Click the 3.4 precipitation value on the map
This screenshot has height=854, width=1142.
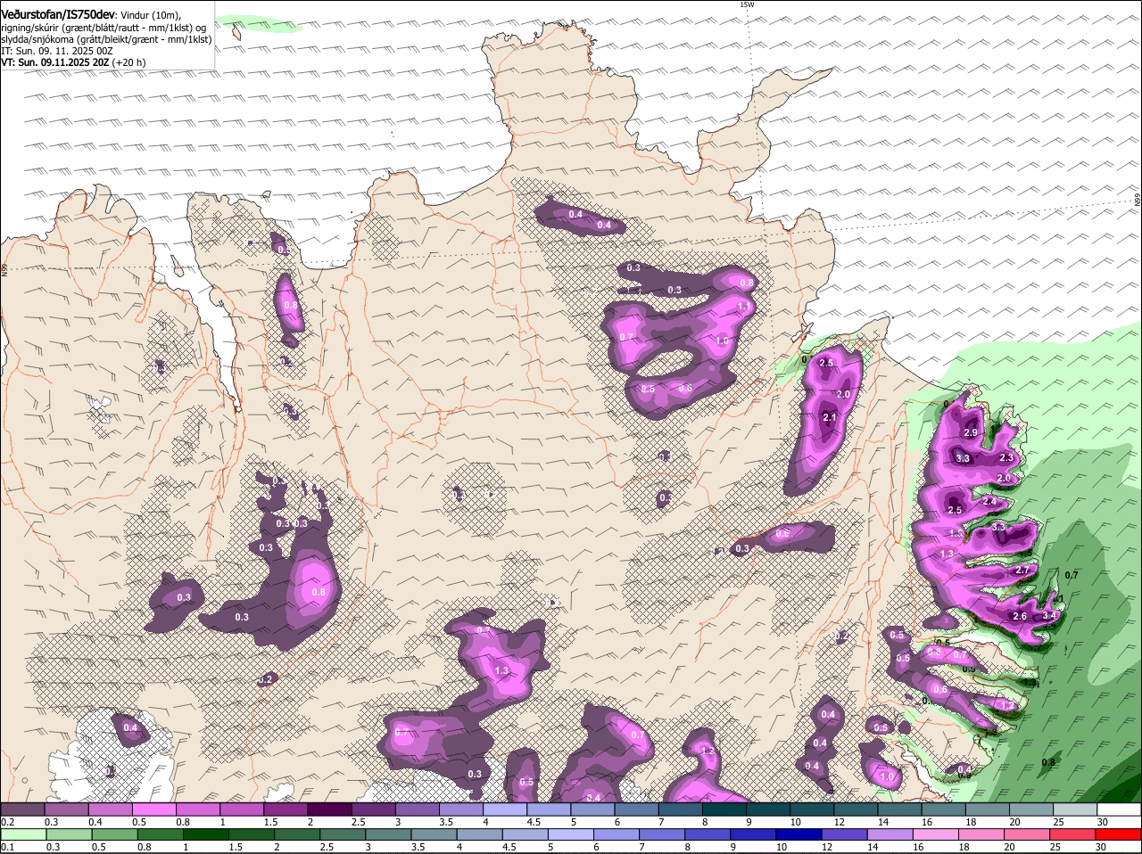coord(1049,614)
